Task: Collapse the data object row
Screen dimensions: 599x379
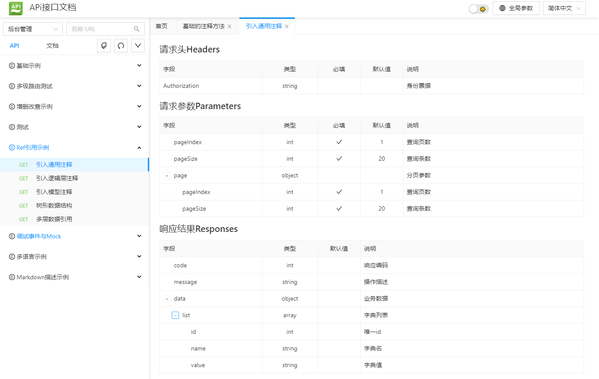Action: [x=167, y=299]
